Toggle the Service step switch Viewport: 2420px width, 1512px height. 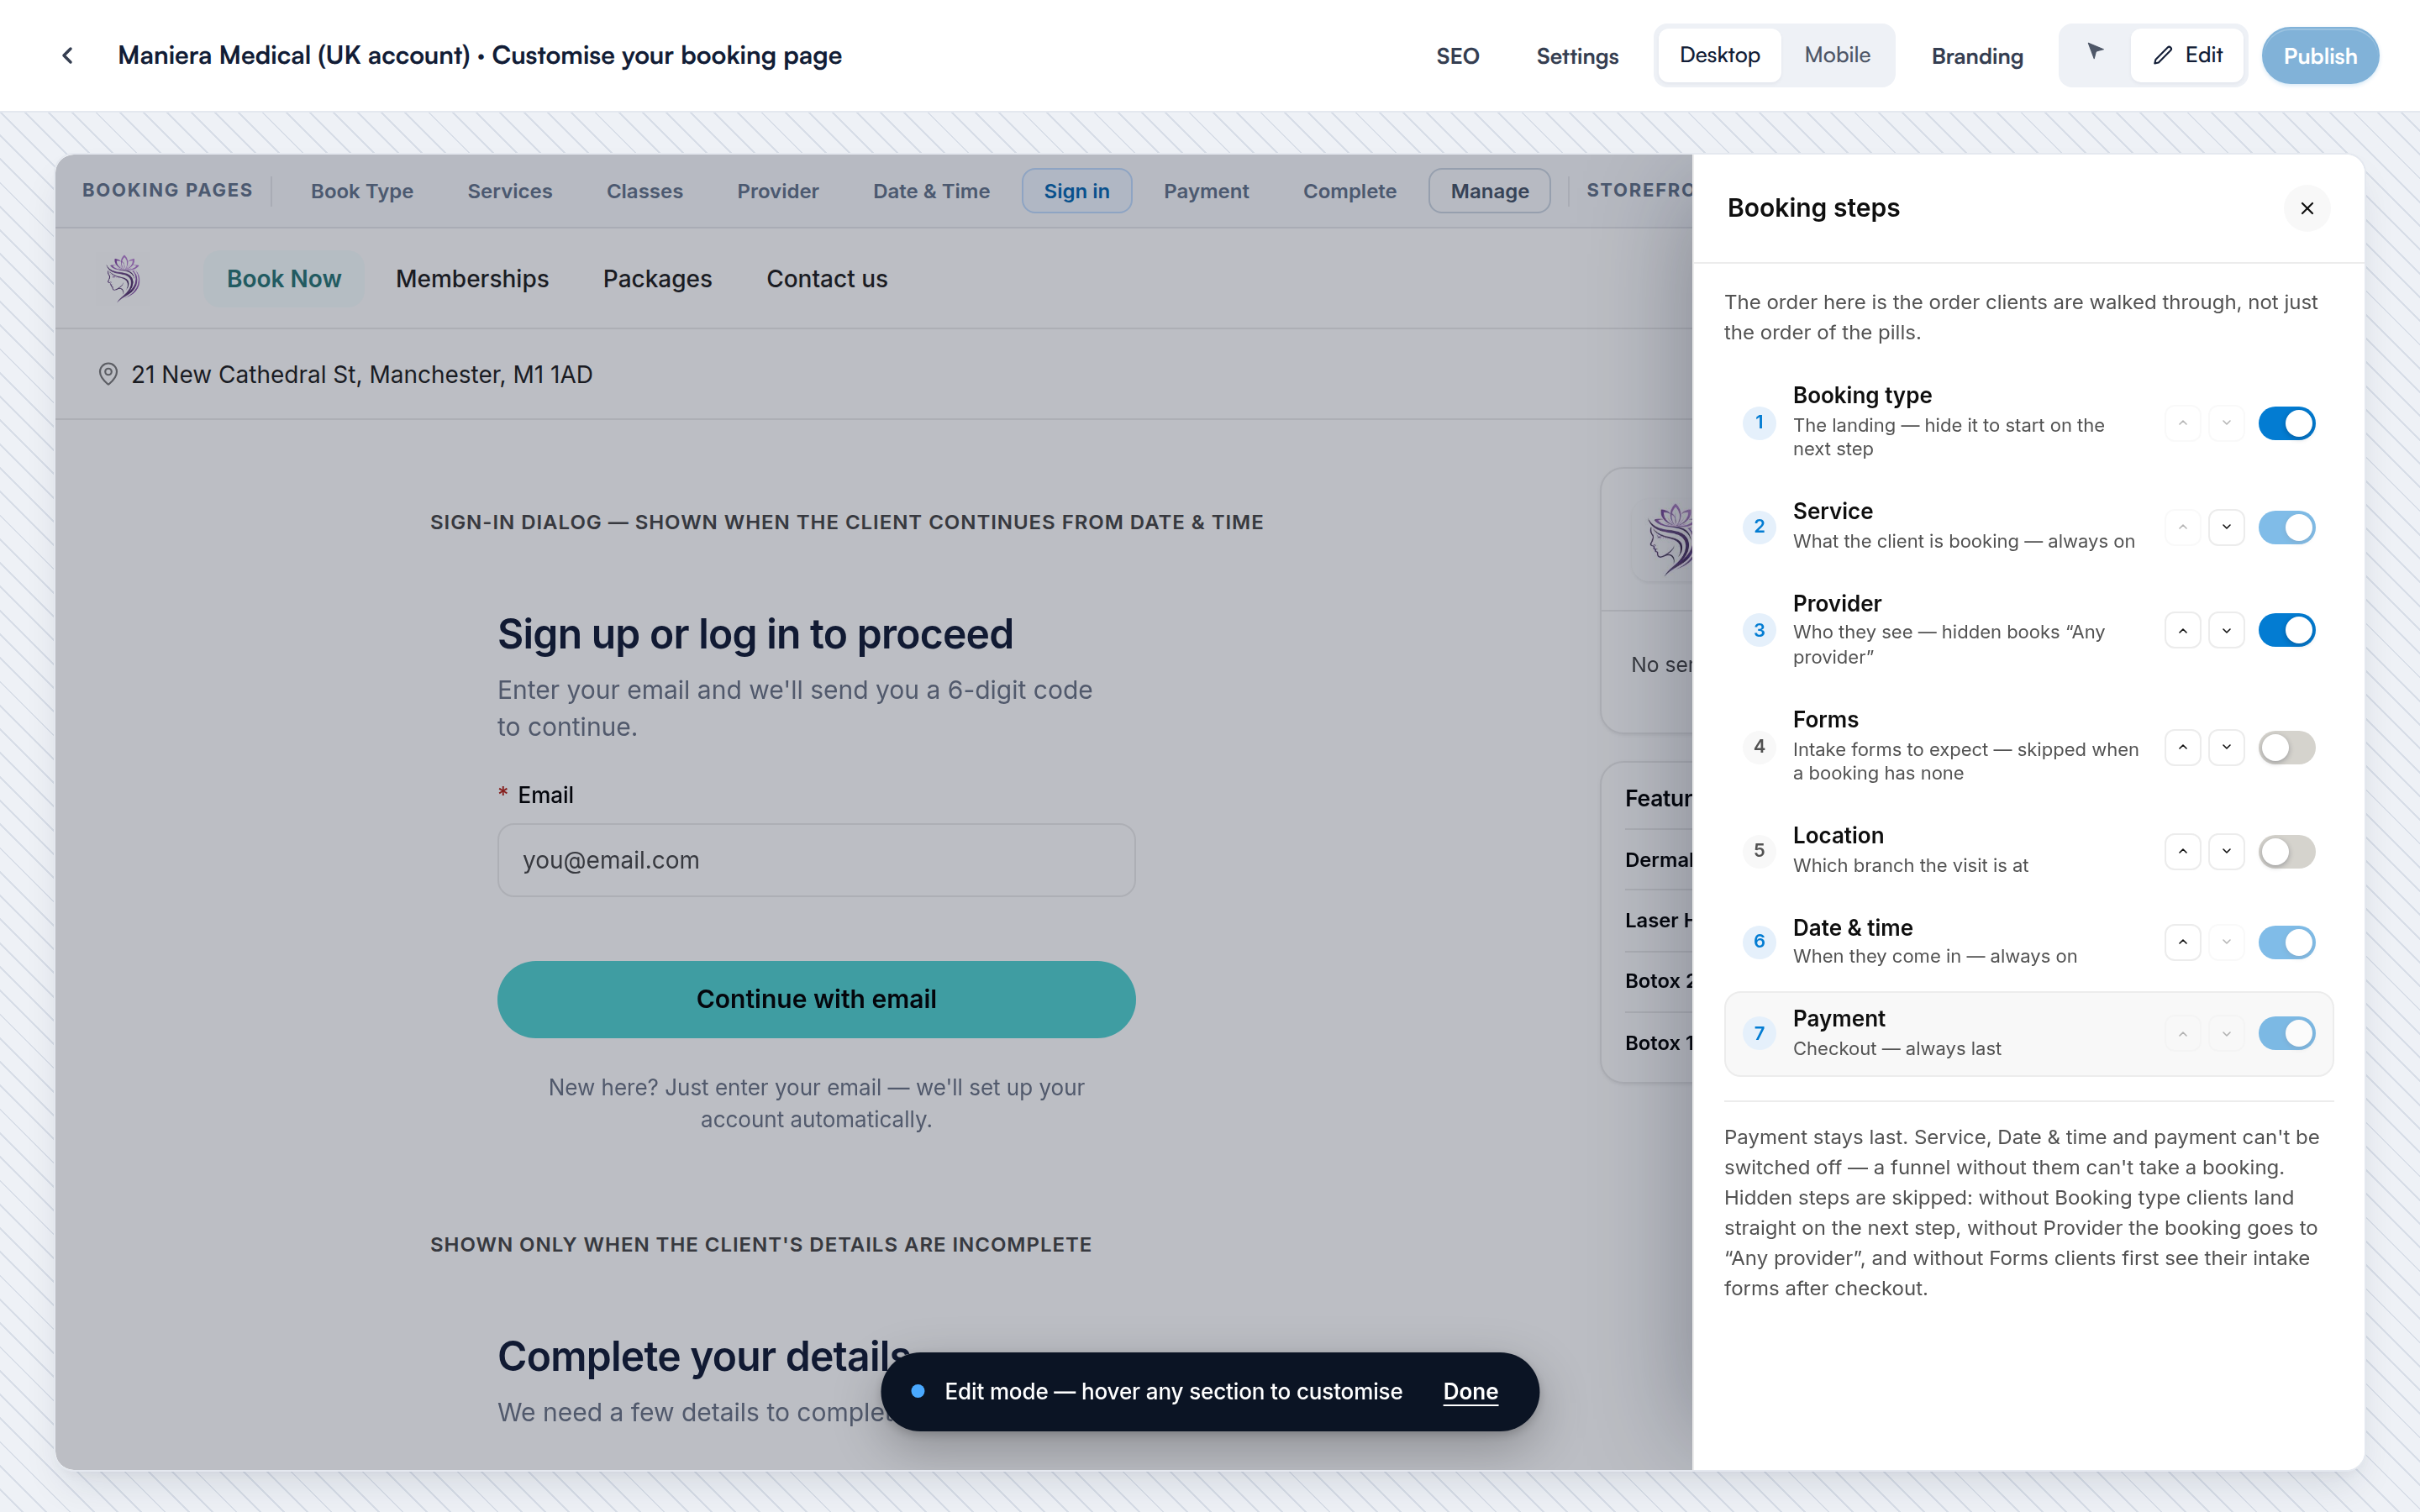[x=2286, y=527]
